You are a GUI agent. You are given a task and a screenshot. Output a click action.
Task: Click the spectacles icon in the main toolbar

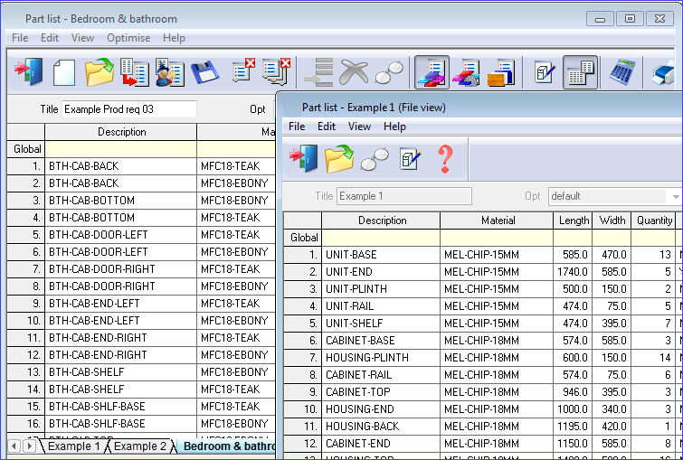tap(389, 72)
